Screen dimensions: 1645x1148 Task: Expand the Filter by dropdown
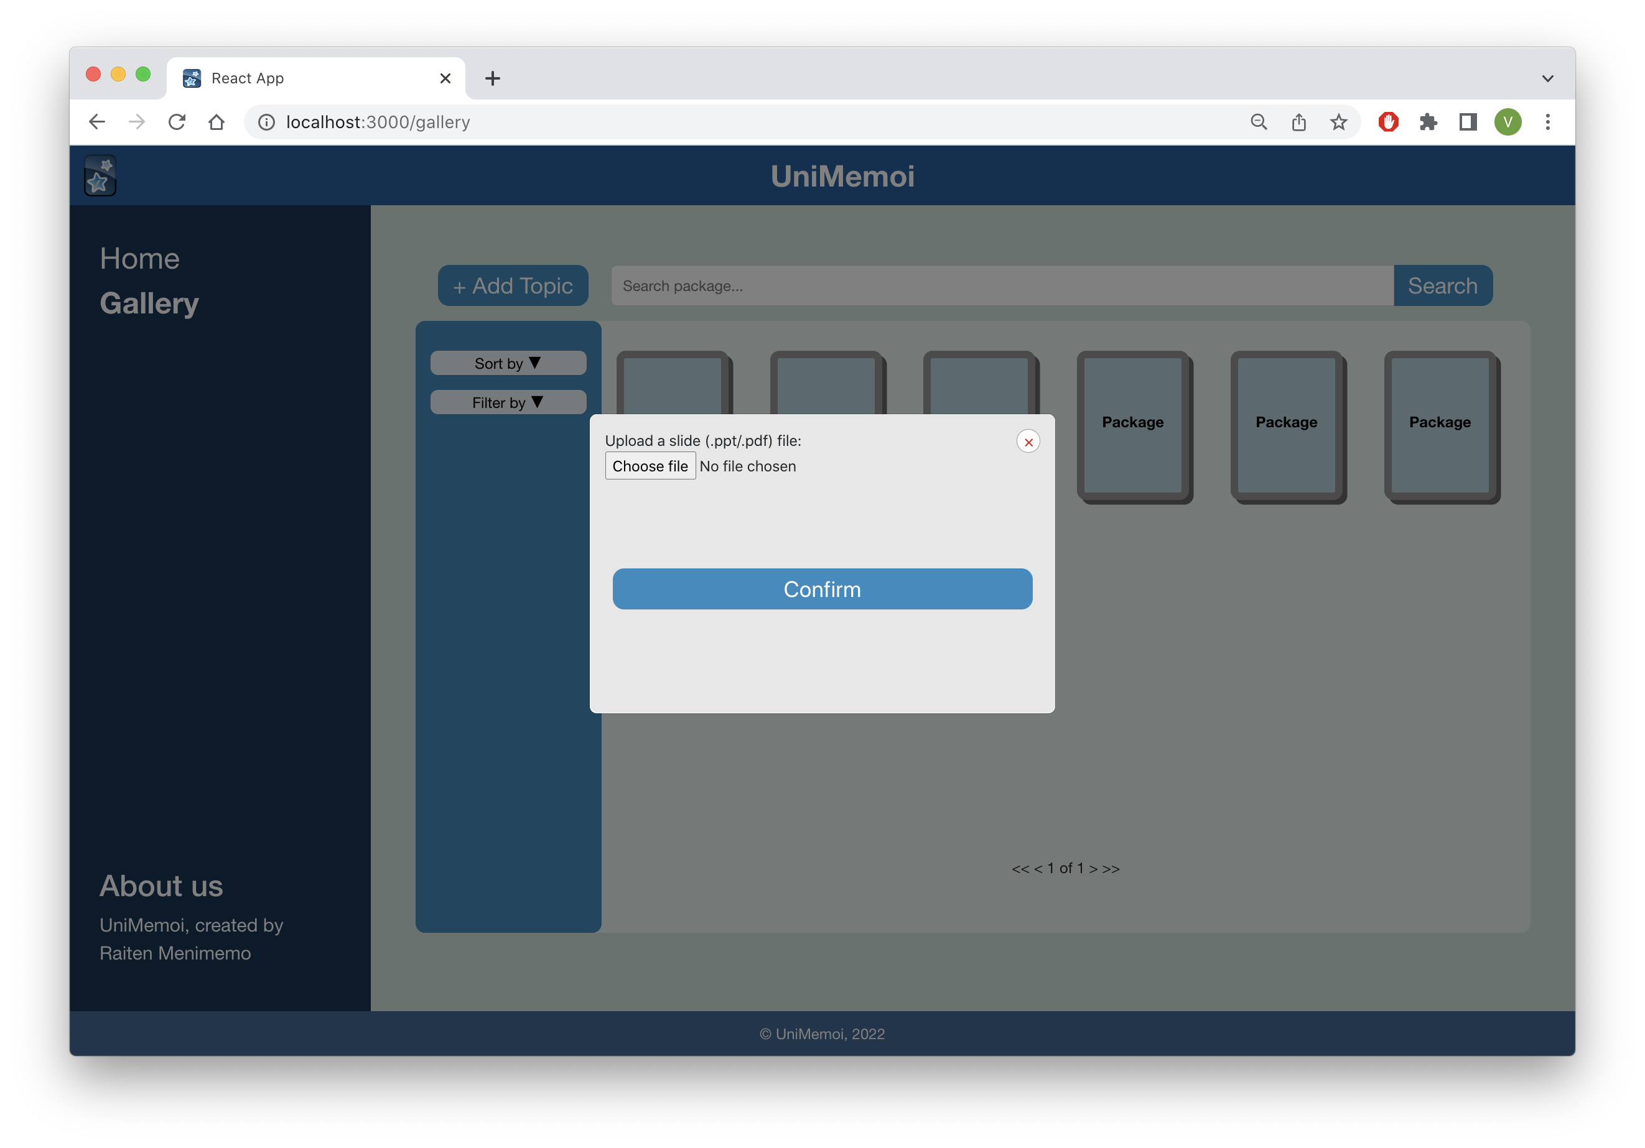(508, 402)
